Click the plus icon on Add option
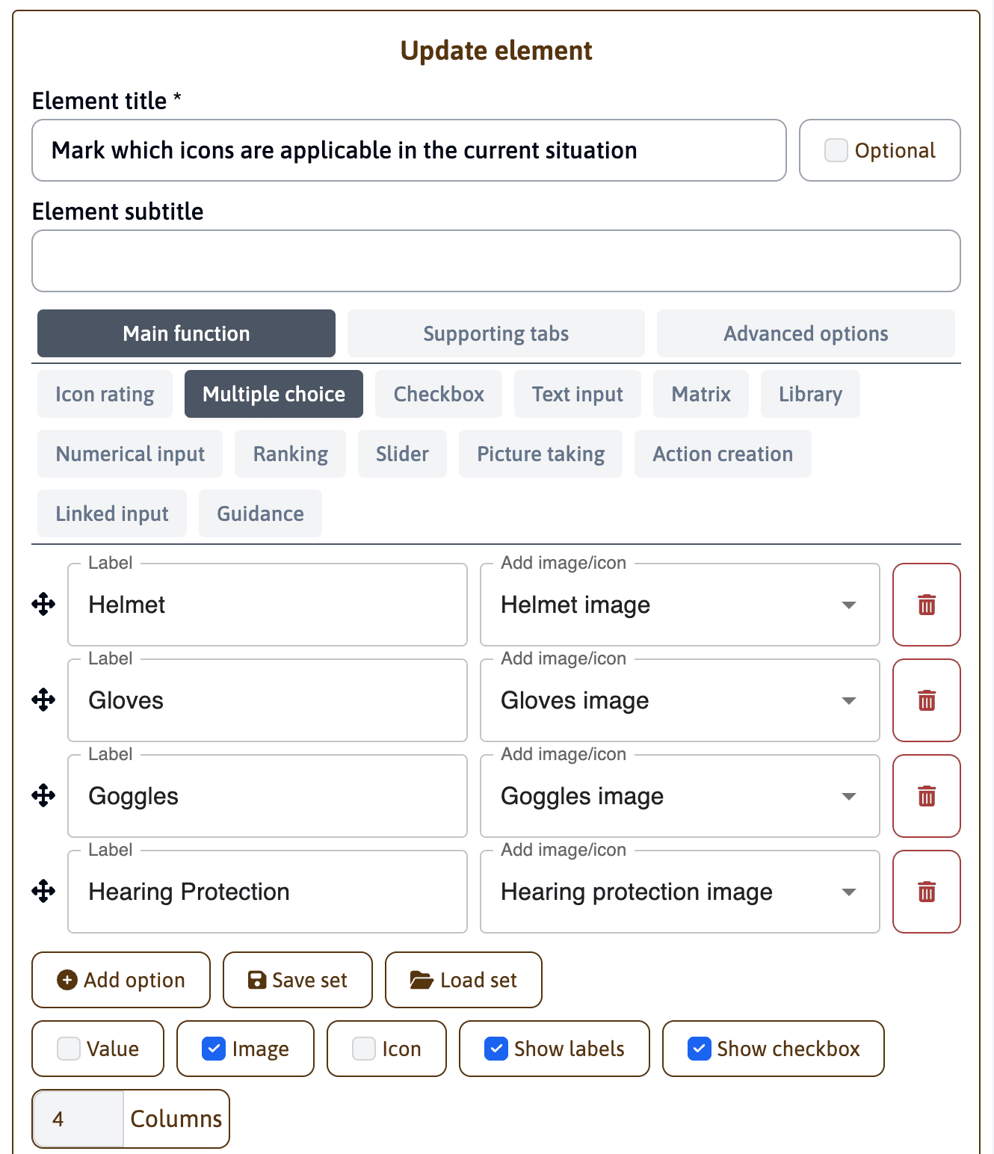The height and width of the screenshot is (1154, 994). click(x=67, y=980)
